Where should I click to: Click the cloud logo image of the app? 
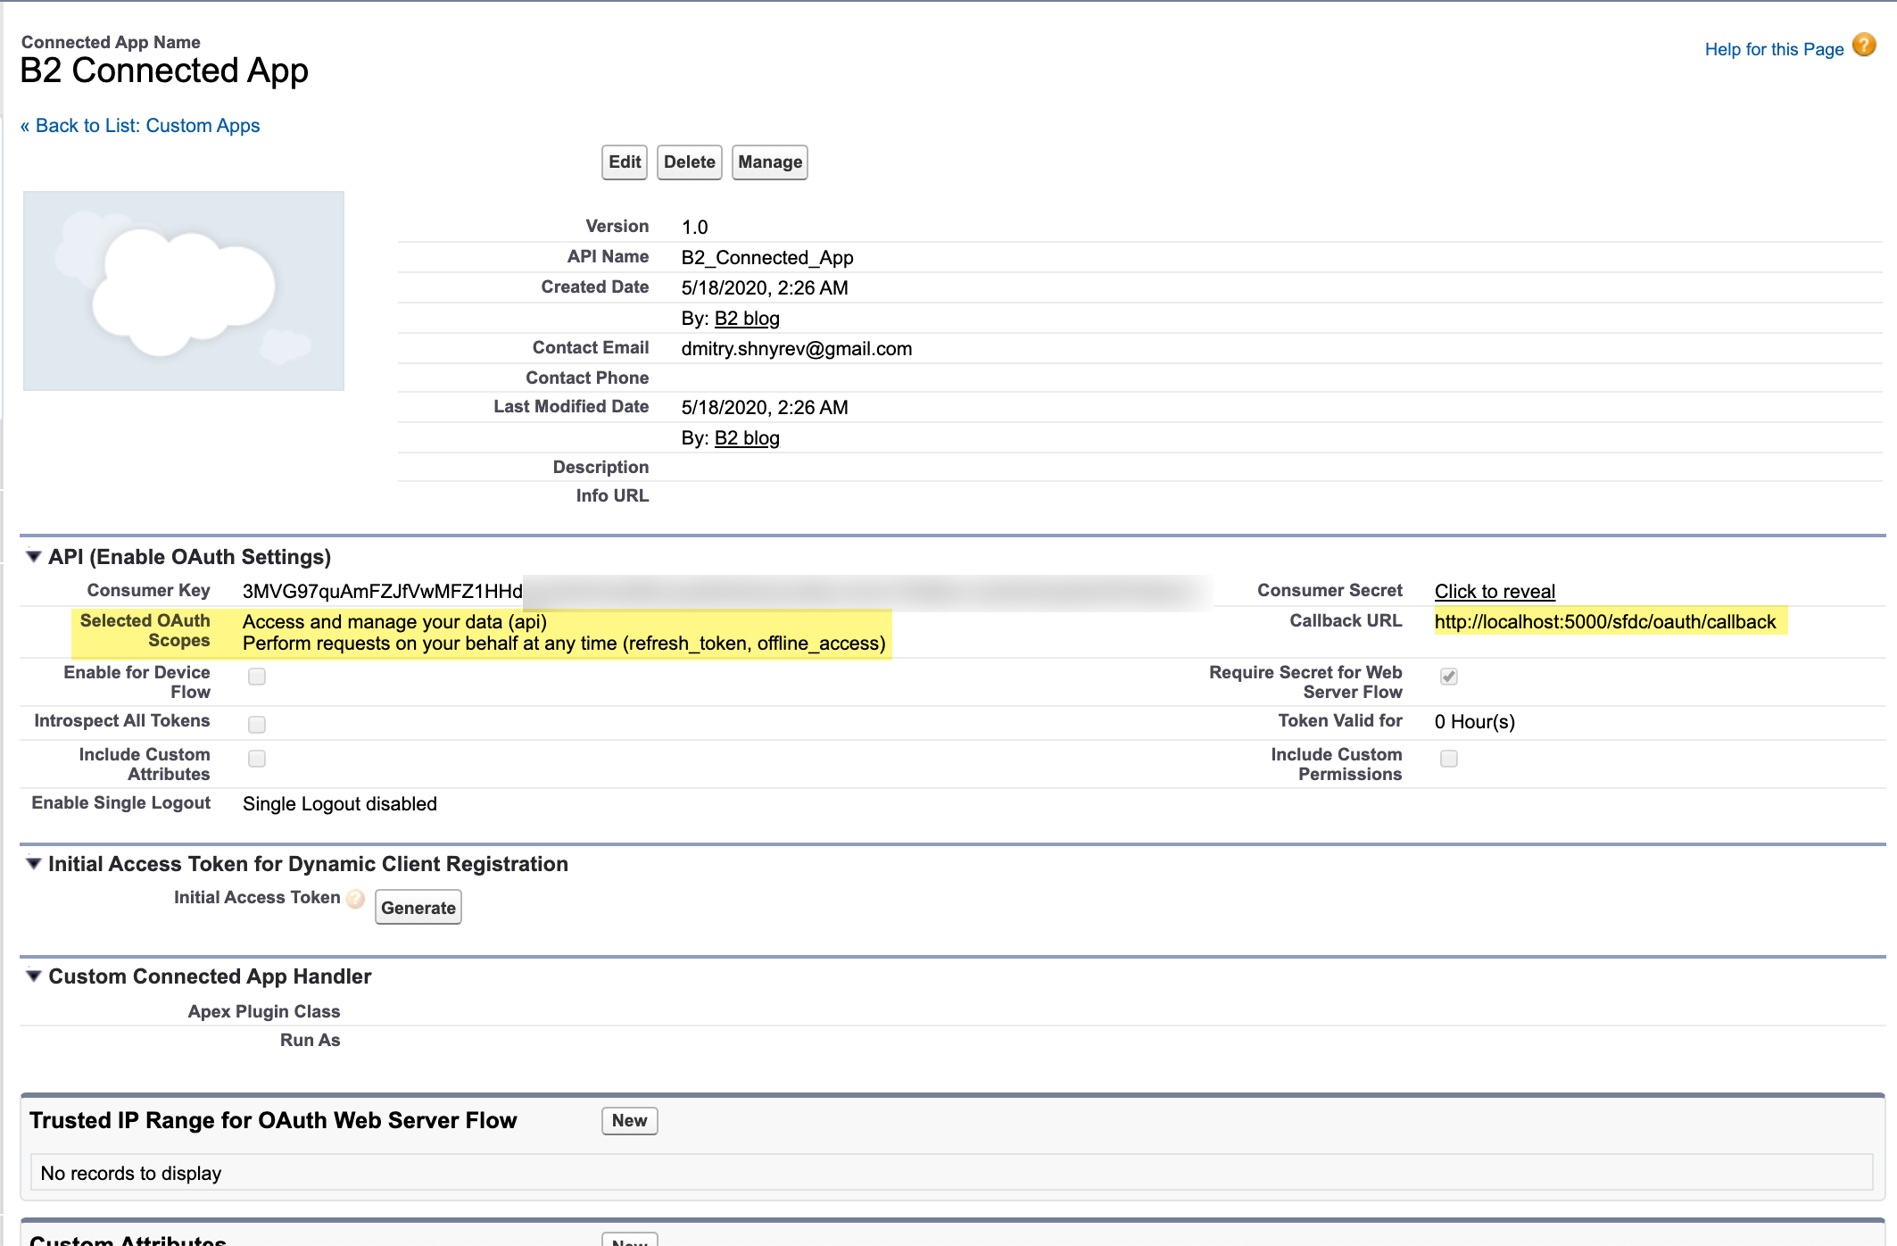184,291
